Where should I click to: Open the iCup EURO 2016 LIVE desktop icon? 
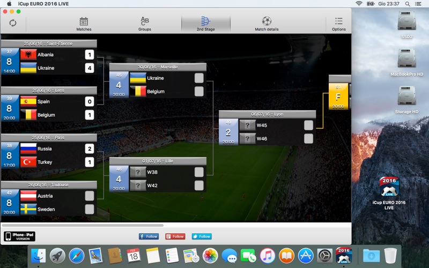pyautogui.click(x=389, y=193)
